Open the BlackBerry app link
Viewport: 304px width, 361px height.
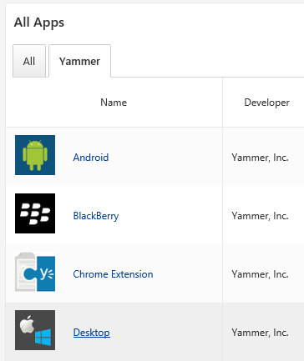pos(96,216)
